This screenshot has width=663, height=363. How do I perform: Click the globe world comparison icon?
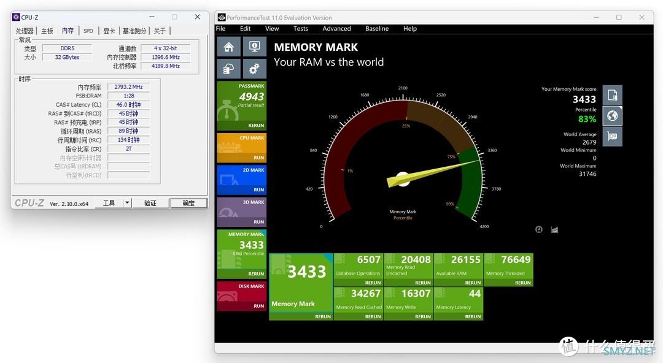point(612,116)
